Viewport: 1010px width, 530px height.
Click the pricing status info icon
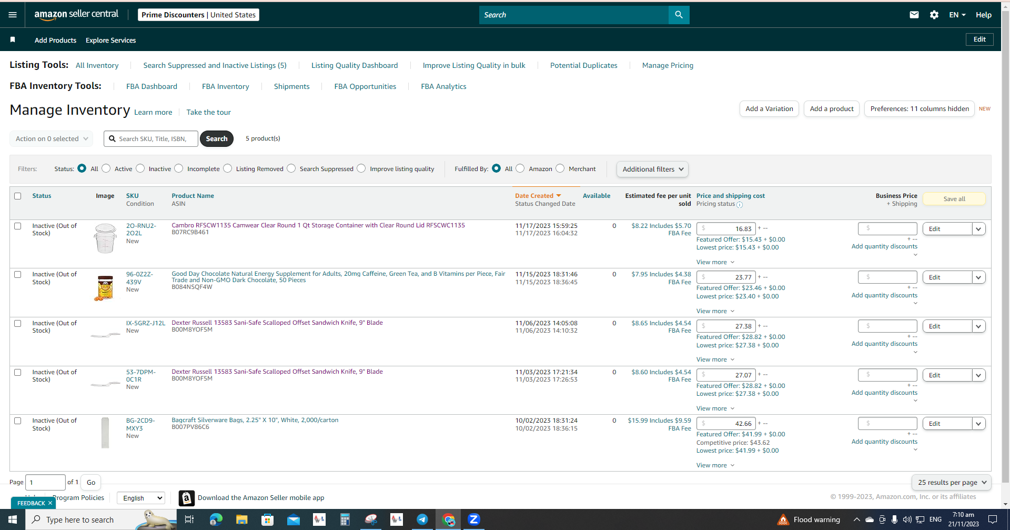pos(740,205)
